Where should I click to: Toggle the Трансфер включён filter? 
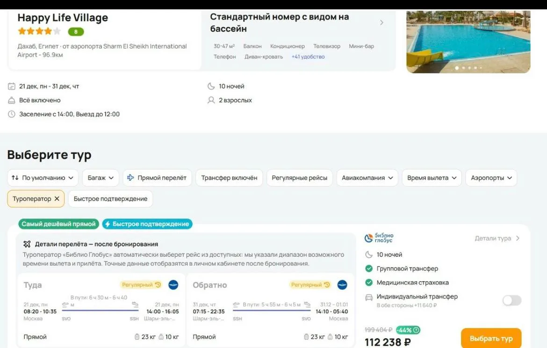click(229, 178)
